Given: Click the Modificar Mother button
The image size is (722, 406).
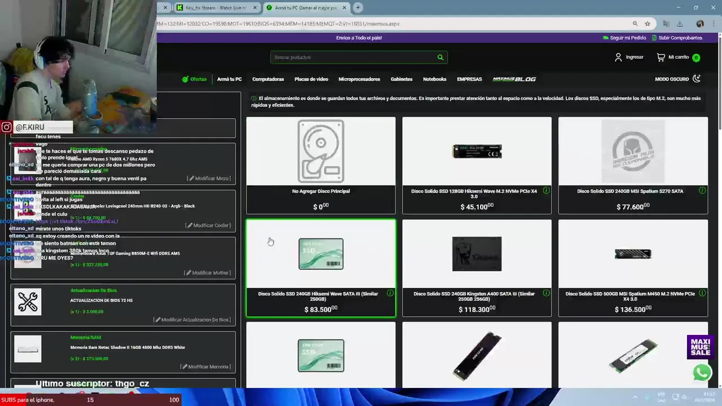Looking at the screenshot, I should (207, 272).
